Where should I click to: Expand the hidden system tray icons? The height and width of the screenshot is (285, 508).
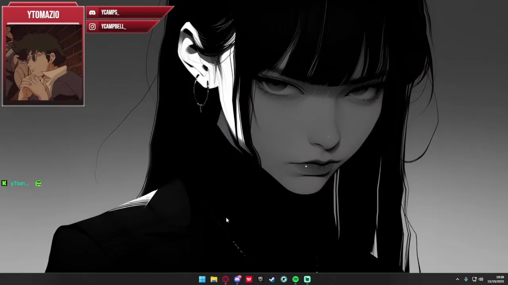tap(457, 279)
